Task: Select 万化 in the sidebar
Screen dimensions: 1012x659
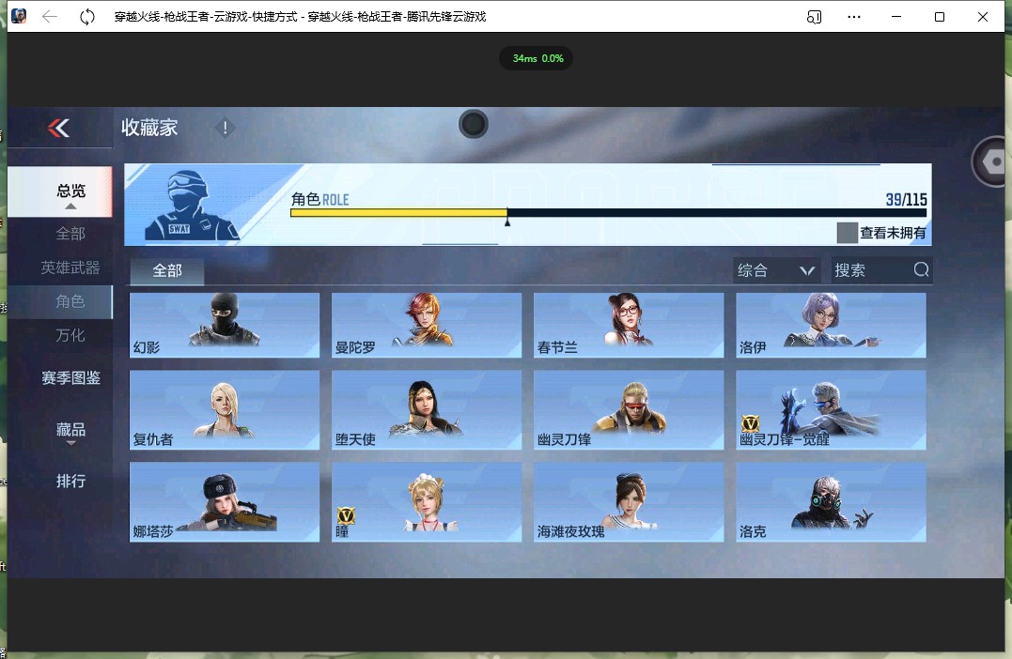Action: point(71,335)
